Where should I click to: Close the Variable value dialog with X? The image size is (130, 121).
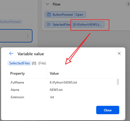point(119,53)
